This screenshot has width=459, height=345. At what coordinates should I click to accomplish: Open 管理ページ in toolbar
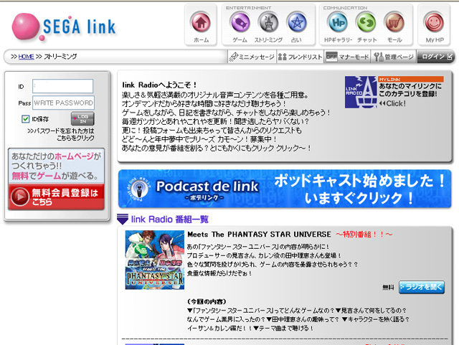(394, 57)
